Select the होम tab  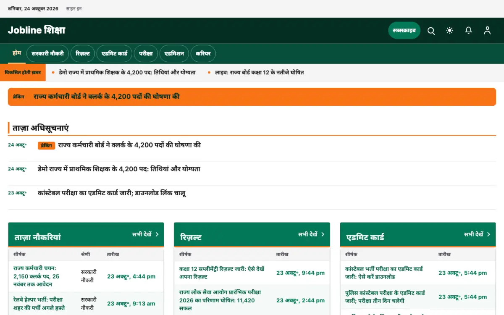click(17, 53)
